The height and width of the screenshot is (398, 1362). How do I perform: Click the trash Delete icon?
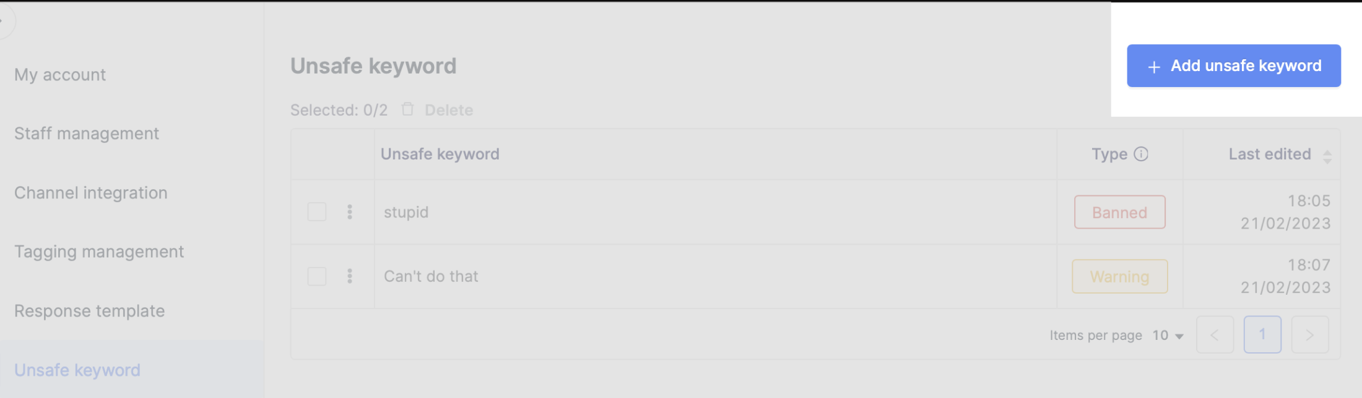click(x=407, y=109)
